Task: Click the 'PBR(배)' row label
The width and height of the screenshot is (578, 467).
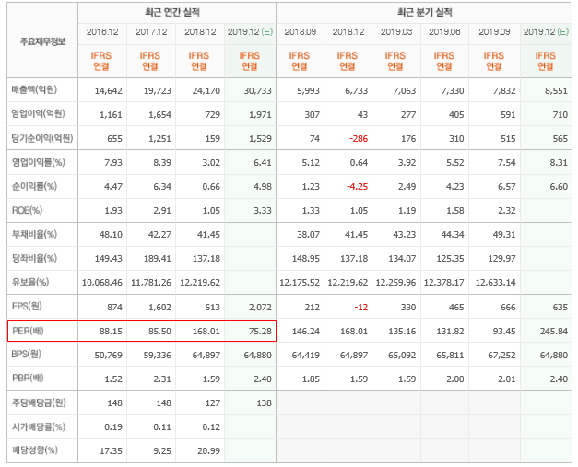Action: pyautogui.click(x=28, y=378)
